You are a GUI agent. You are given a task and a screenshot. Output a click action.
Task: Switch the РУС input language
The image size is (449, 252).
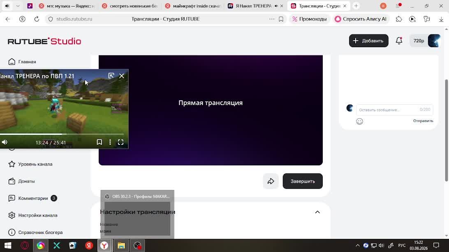click(402, 245)
